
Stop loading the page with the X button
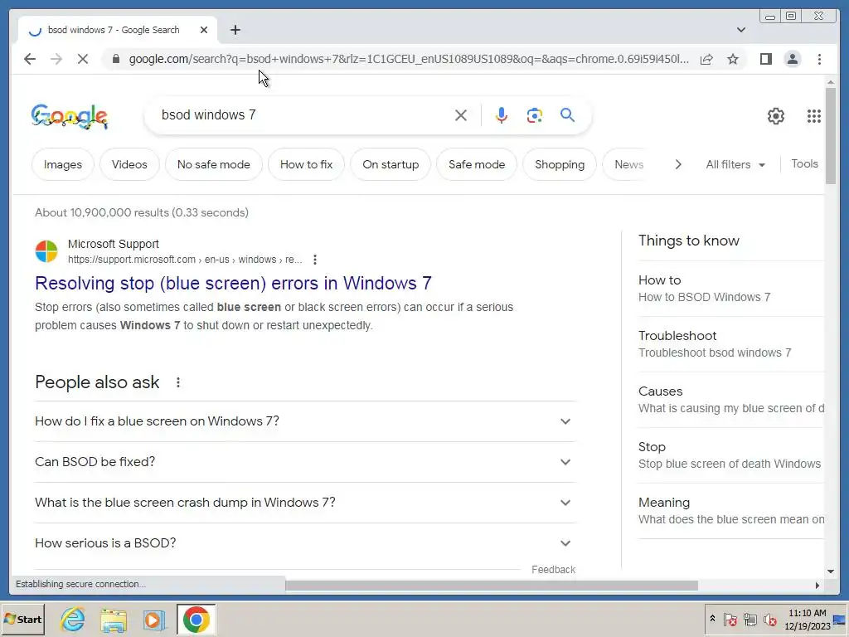tap(82, 59)
